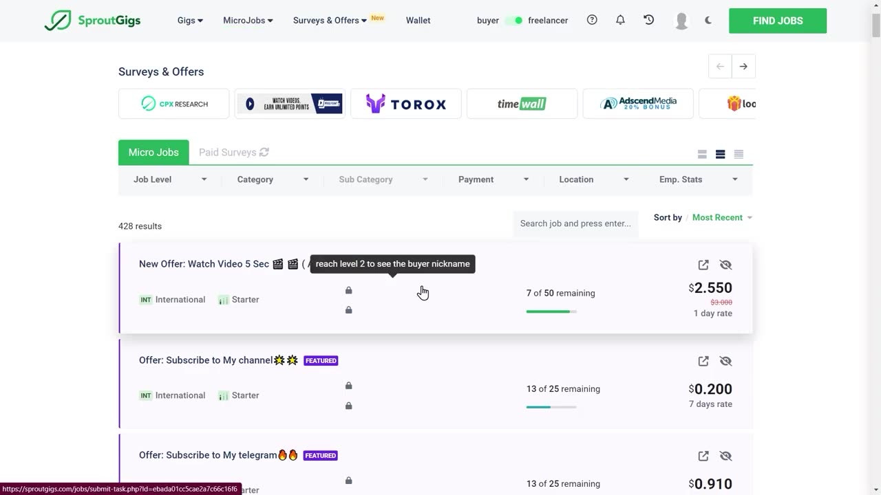Click the $0.200 price

point(710,389)
